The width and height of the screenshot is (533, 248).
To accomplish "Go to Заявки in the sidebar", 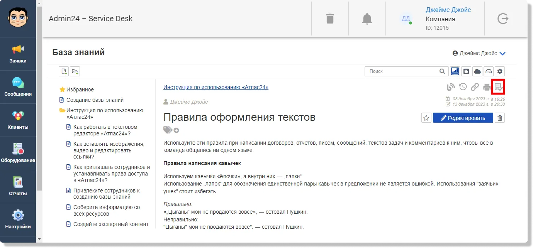I will pos(18,54).
